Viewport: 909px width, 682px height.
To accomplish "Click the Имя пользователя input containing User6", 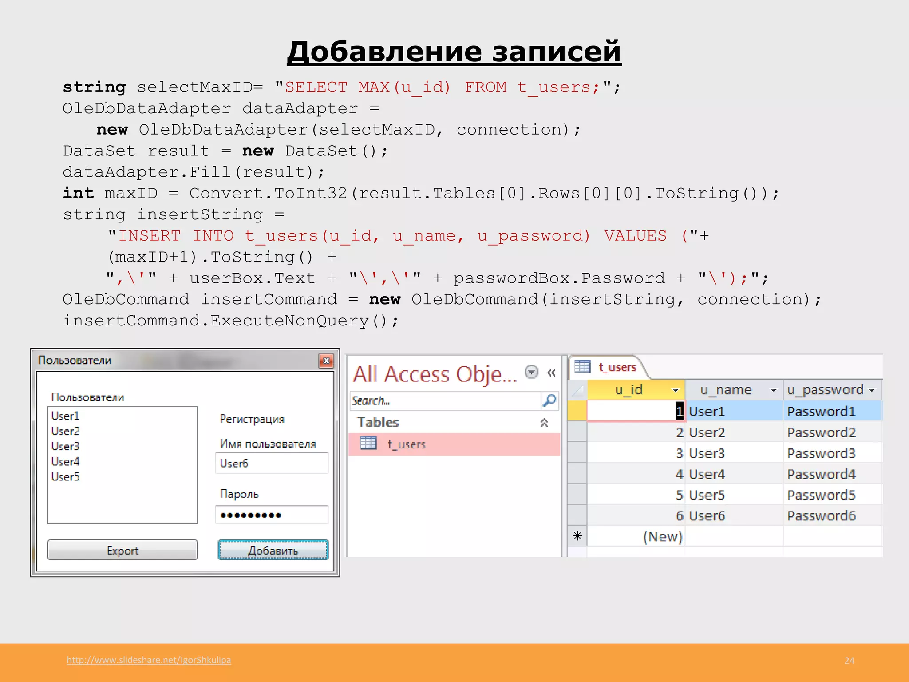I will [272, 463].
